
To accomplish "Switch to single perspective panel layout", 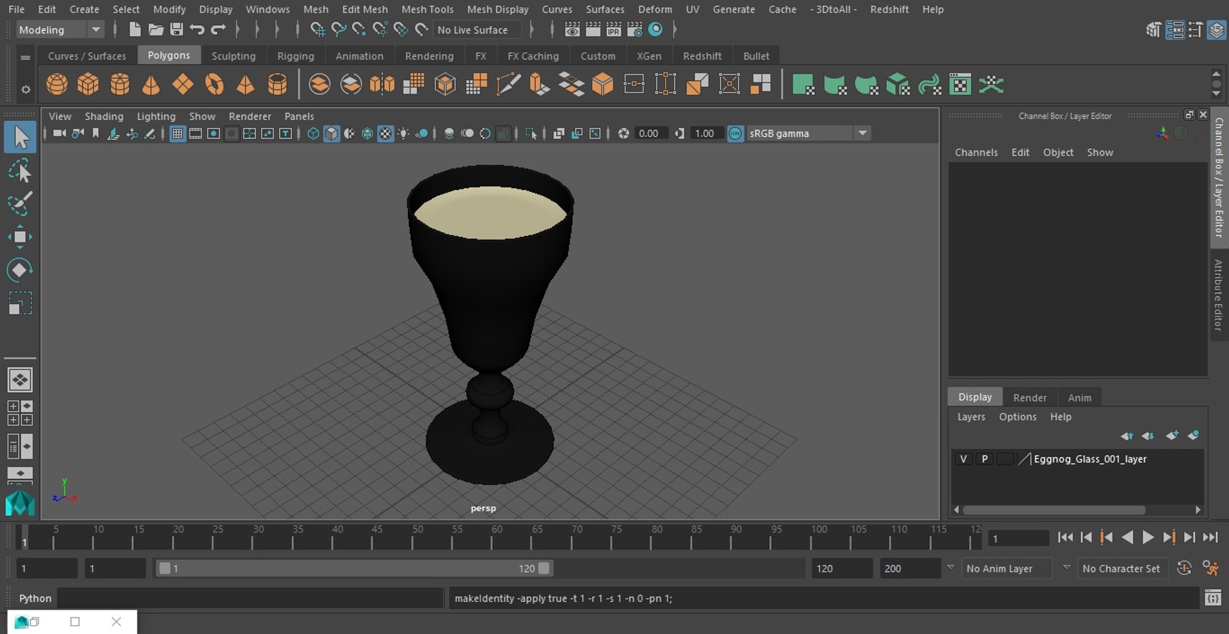I will (20, 380).
